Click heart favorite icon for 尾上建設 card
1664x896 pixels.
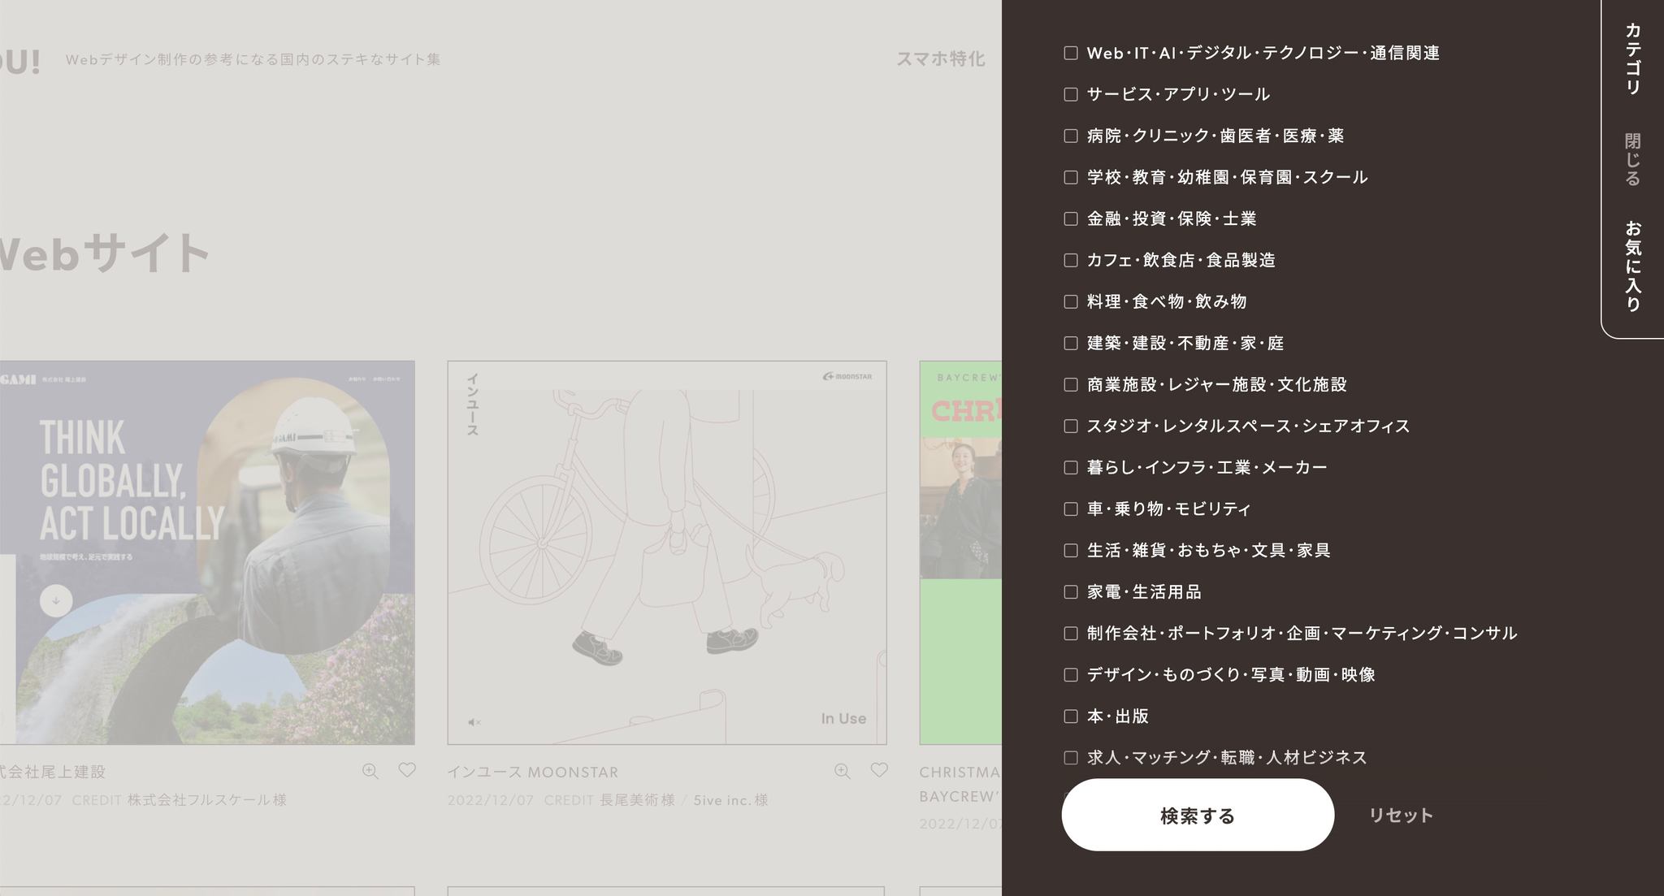pyautogui.click(x=407, y=770)
